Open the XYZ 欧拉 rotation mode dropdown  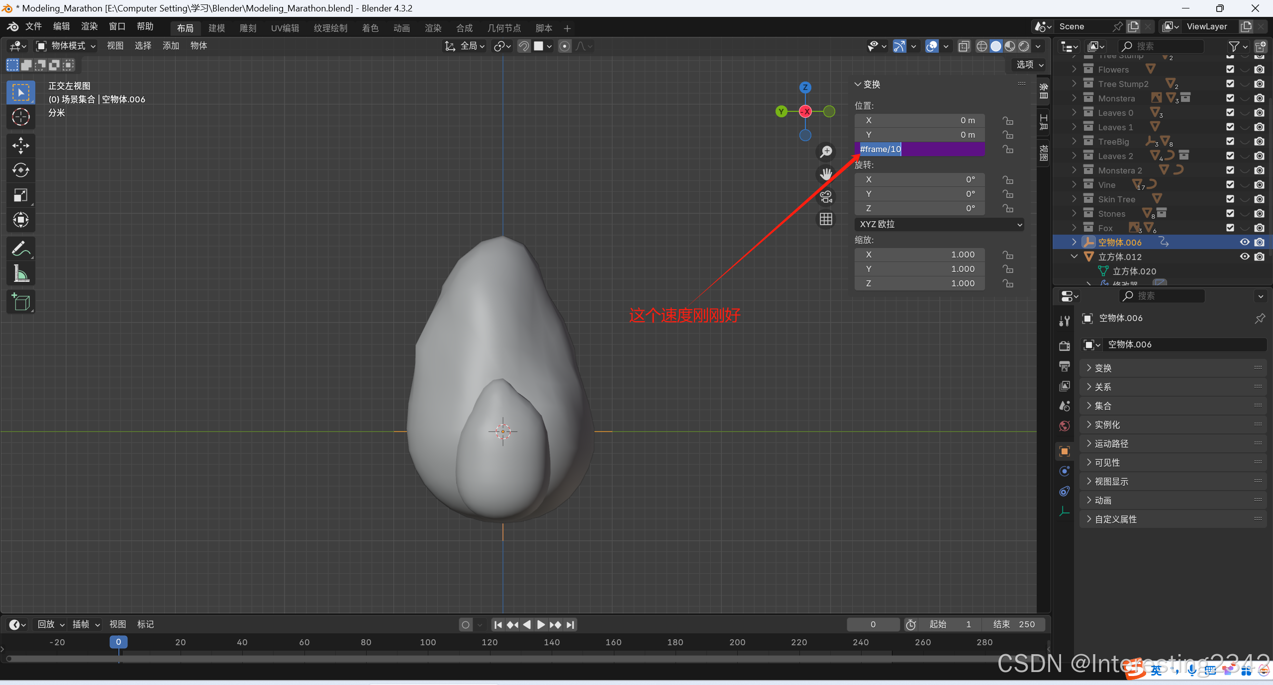938,224
